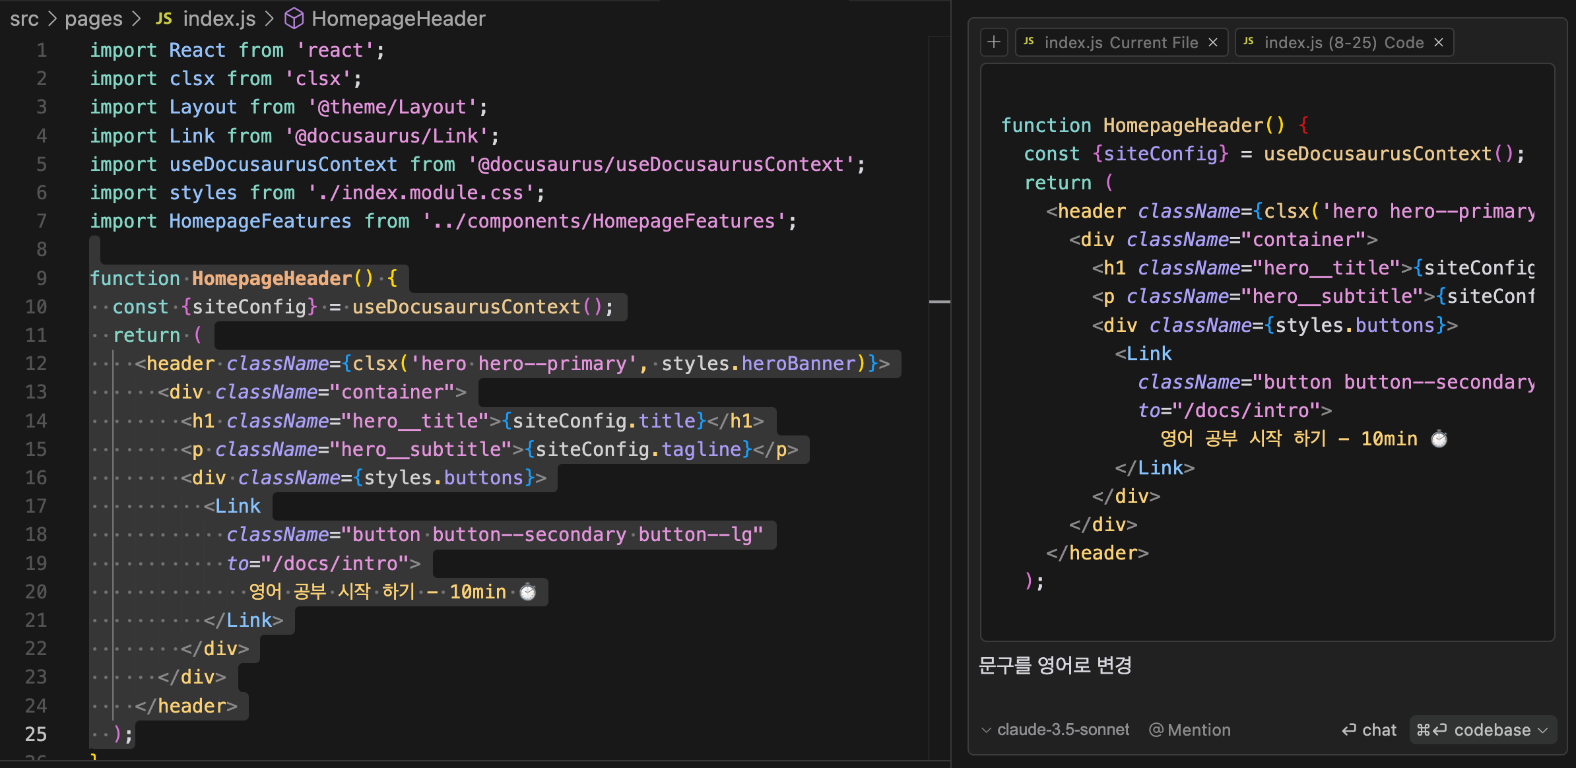This screenshot has width=1576, height=768.
Task: Click the plus icon to add context
Action: [994, 43]
